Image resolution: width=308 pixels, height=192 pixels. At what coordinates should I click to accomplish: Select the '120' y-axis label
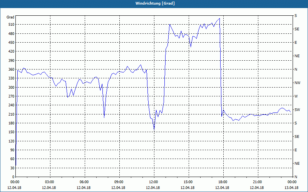[12, 141]
